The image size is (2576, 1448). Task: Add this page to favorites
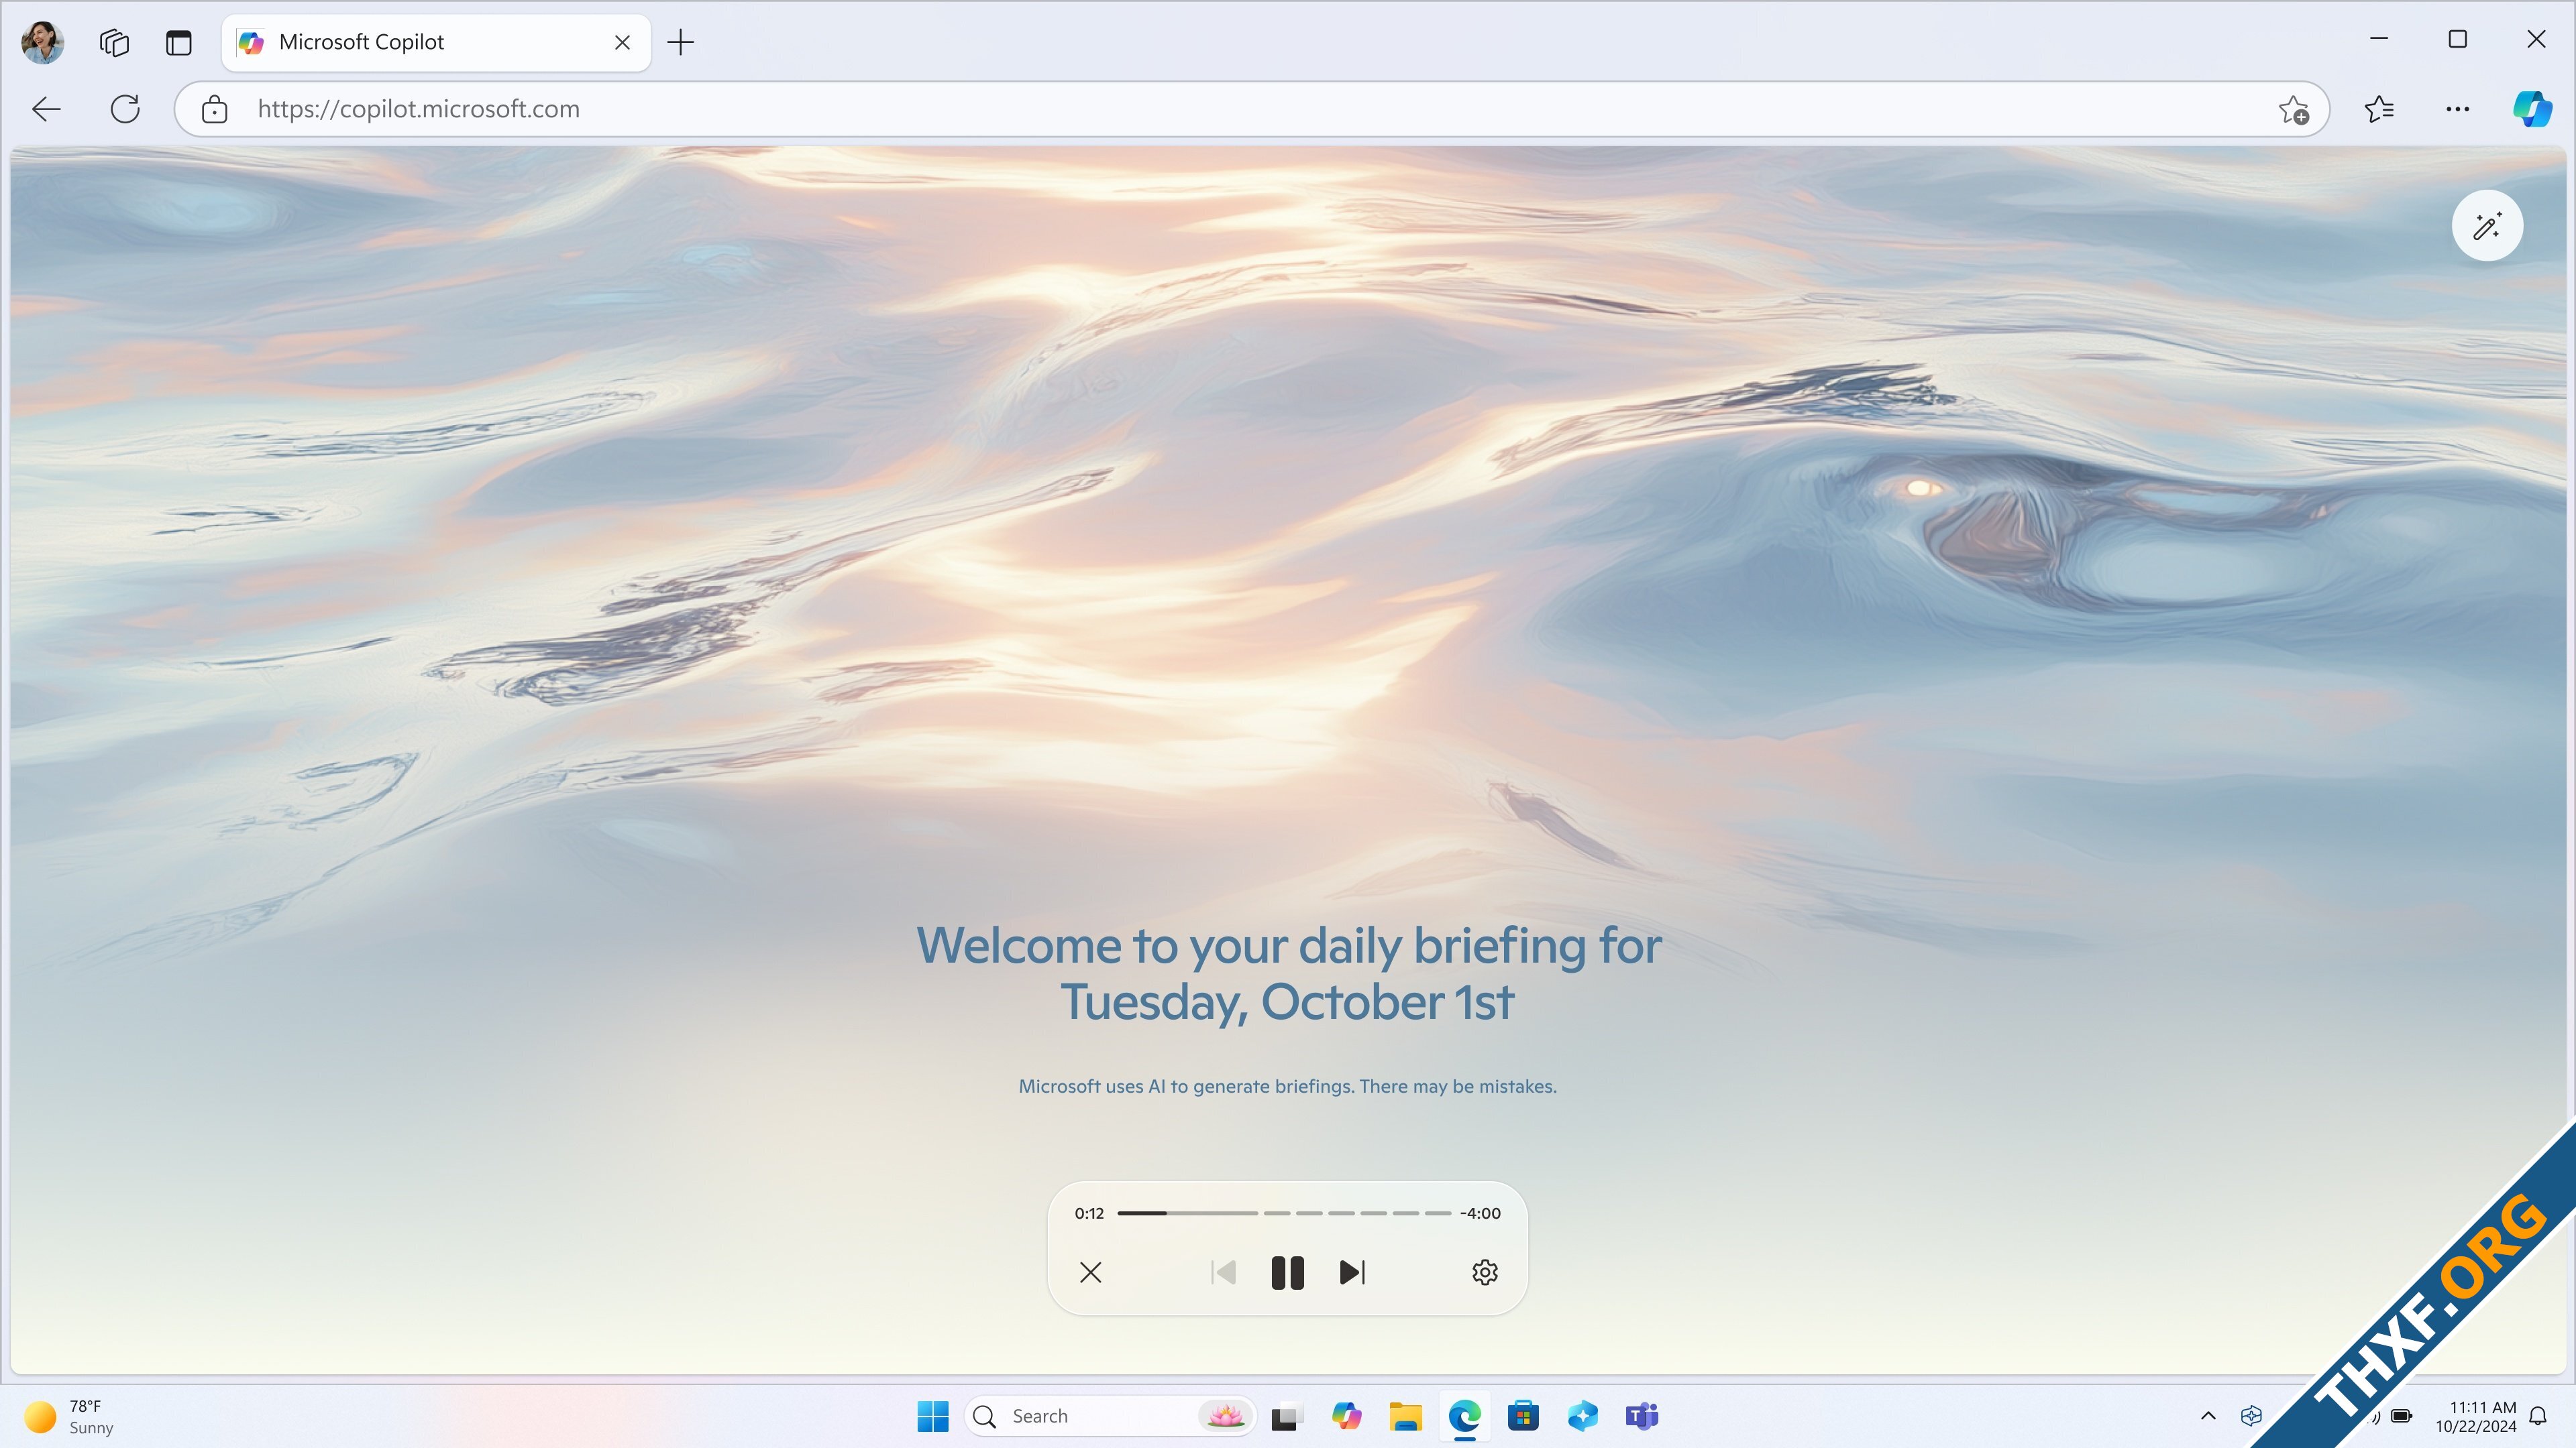click(2294, 109)
